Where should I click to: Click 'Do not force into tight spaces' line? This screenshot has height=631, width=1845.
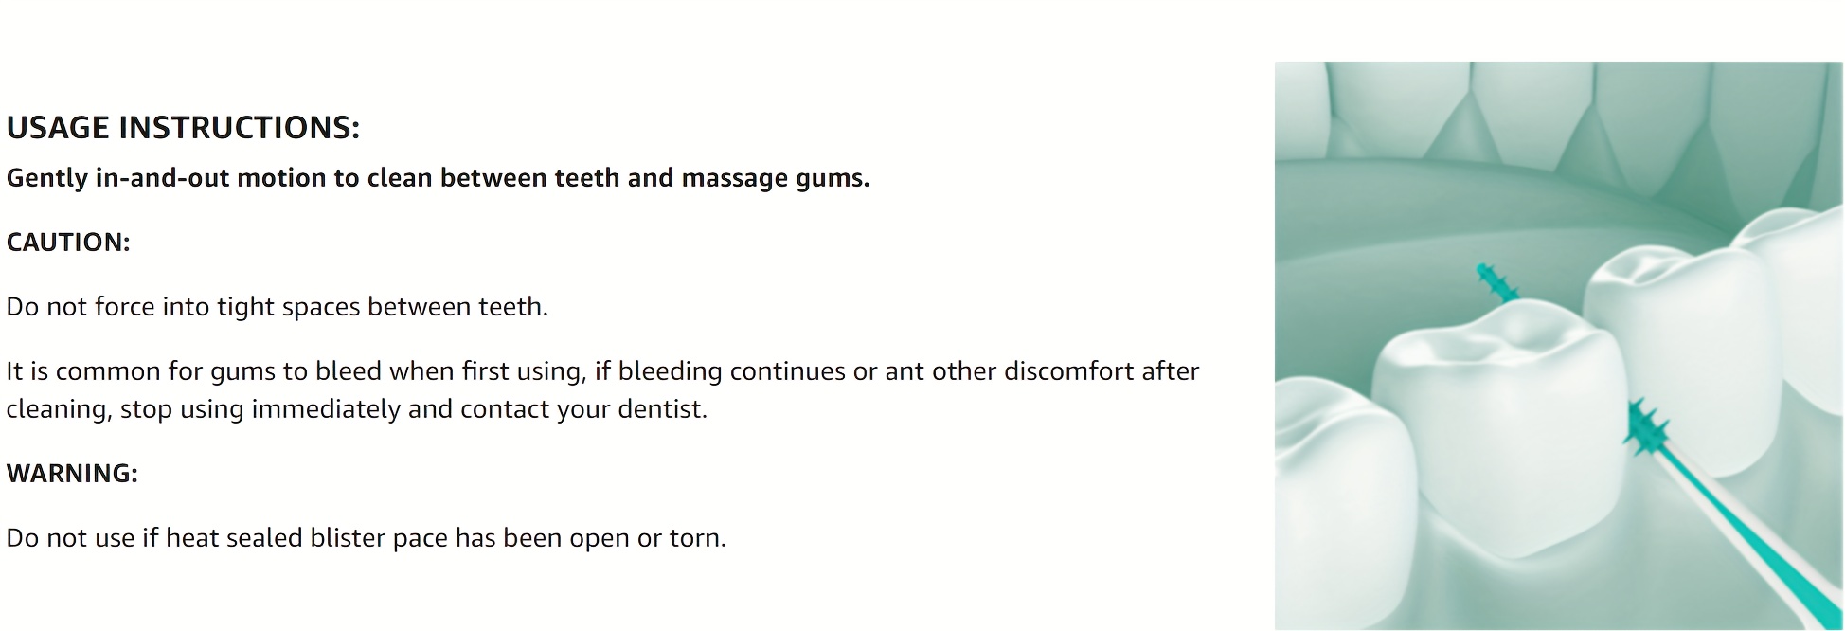(x=277, y=307)
